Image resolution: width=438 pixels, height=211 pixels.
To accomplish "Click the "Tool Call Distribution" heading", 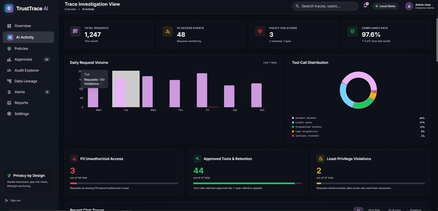I will coord(310,63).
